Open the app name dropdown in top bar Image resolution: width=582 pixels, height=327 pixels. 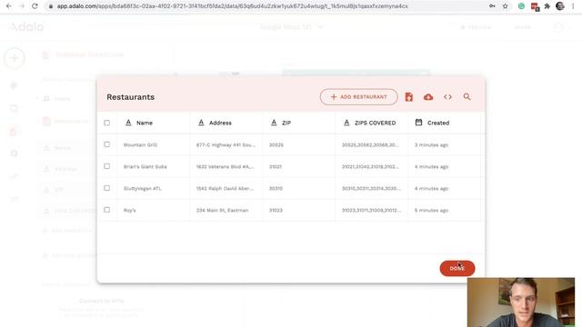click(x=291, y=26)
